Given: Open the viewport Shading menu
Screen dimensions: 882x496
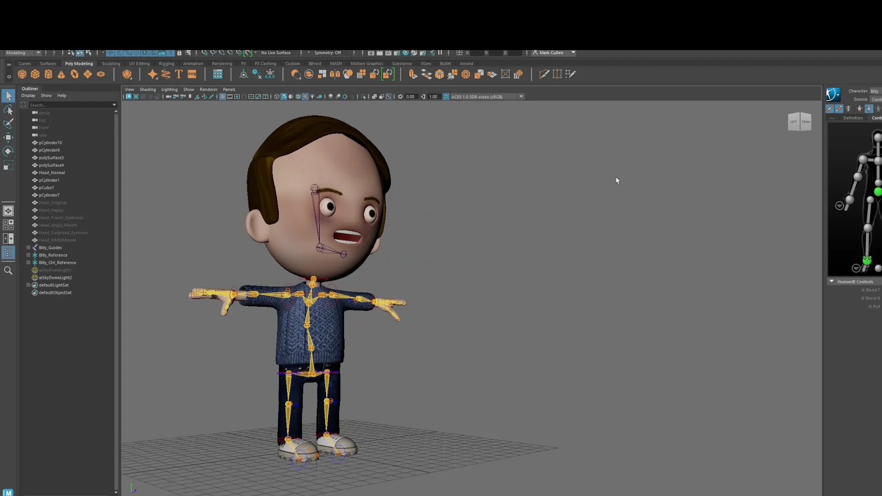Looking at the screenshot, I should pyautogui.click(x=147, y=90).
